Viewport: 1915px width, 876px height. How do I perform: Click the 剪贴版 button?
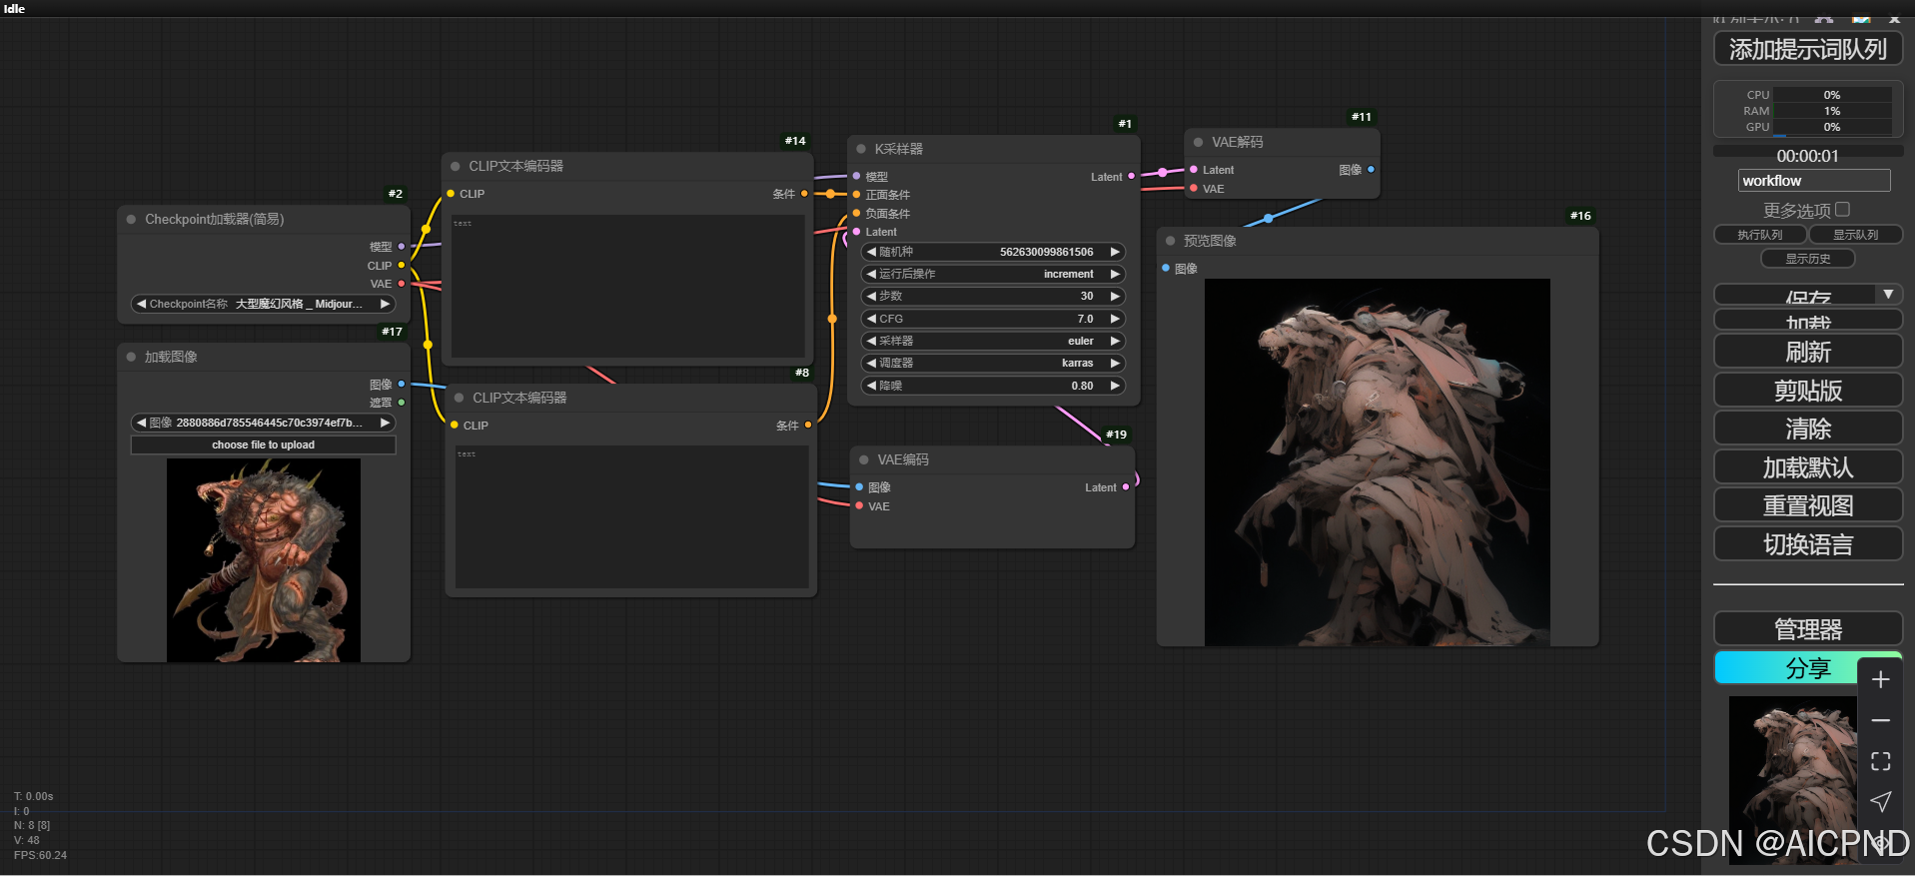coord(1808,390)
